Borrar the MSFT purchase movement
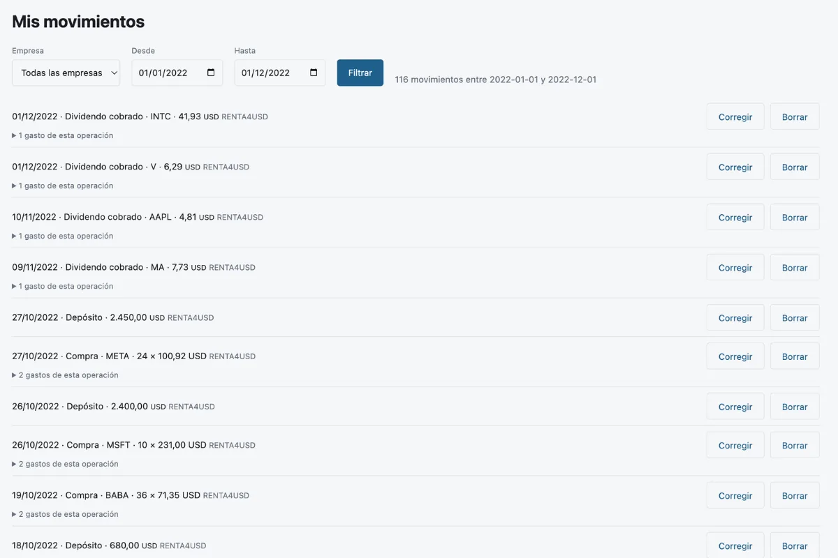 795,446
